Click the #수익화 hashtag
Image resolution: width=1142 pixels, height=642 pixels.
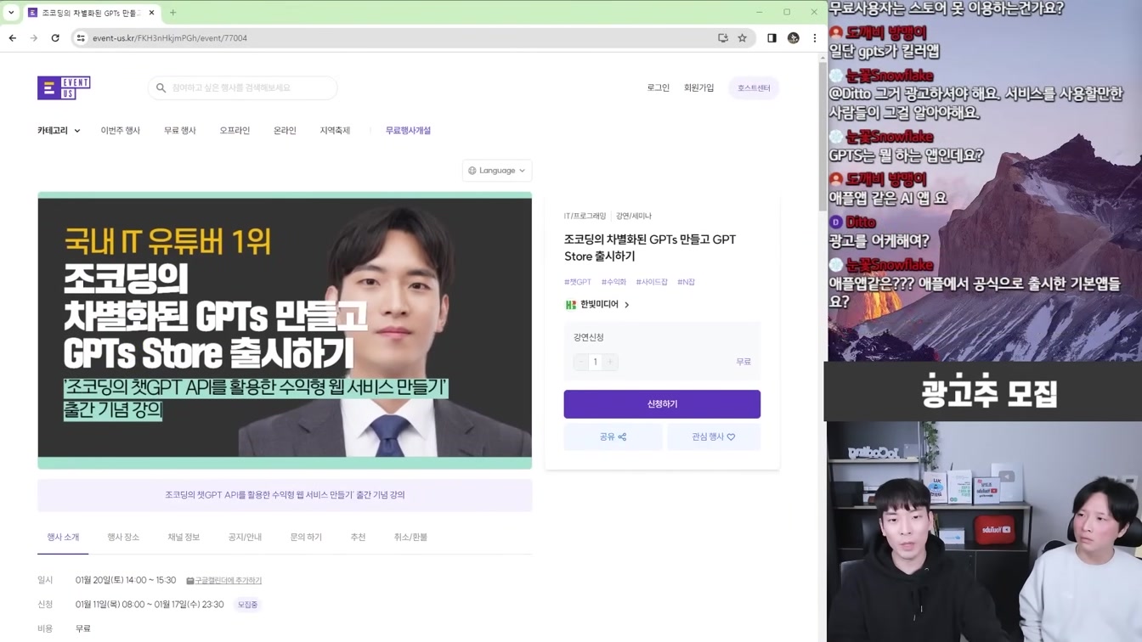point(613,282)
